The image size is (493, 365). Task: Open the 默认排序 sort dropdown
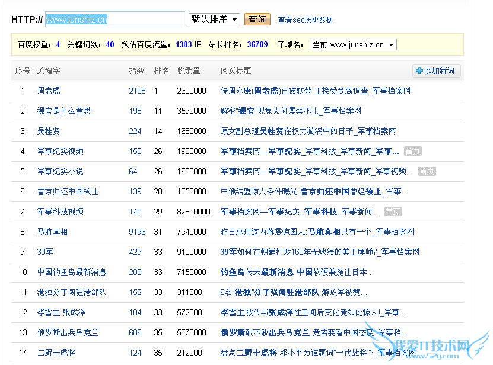214,20
